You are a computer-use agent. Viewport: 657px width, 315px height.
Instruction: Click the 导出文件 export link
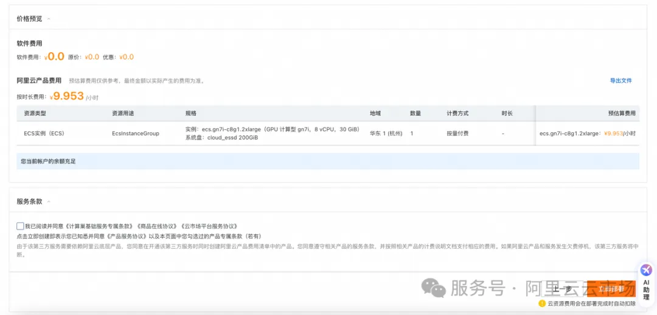tap(620, 81)
